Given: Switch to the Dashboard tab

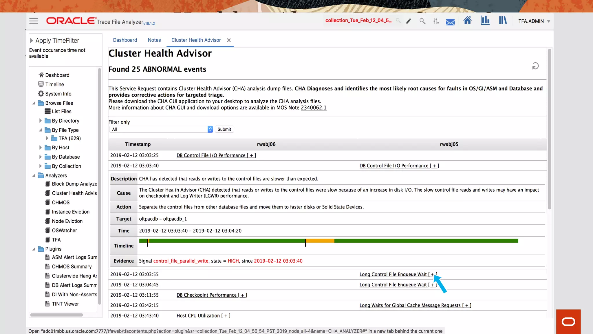Looking at the screenshot, I should (125, 40).
